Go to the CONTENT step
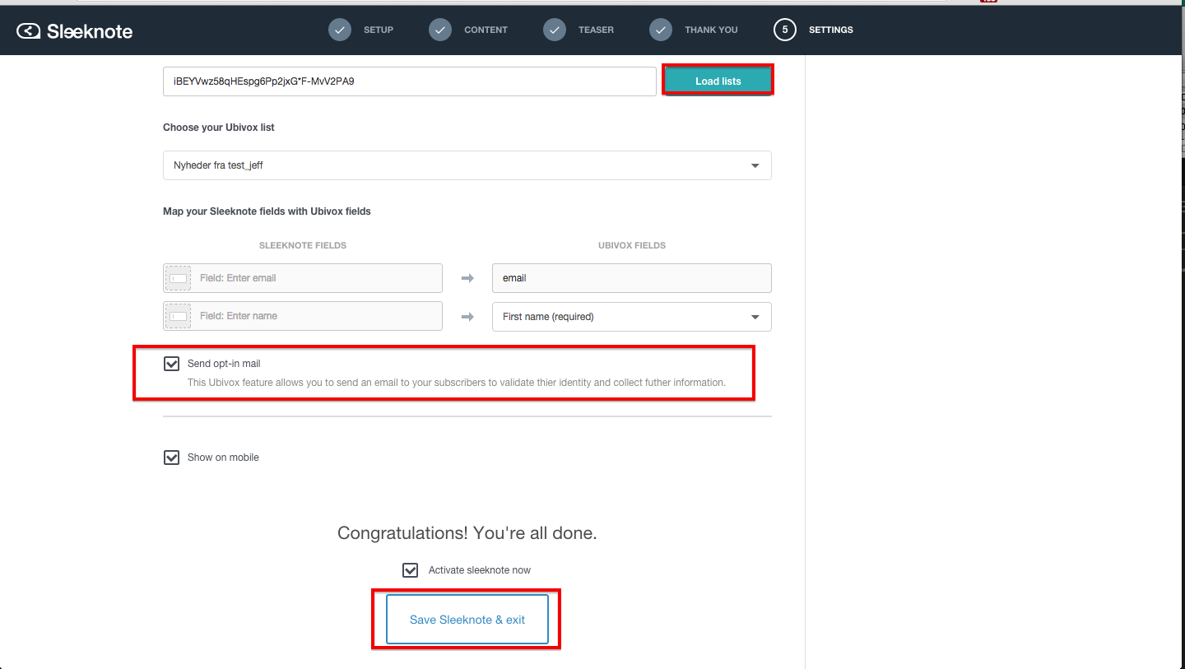 click(486, 30)
